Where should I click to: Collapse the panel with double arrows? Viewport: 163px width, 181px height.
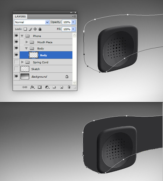click(x=71, y=12)
